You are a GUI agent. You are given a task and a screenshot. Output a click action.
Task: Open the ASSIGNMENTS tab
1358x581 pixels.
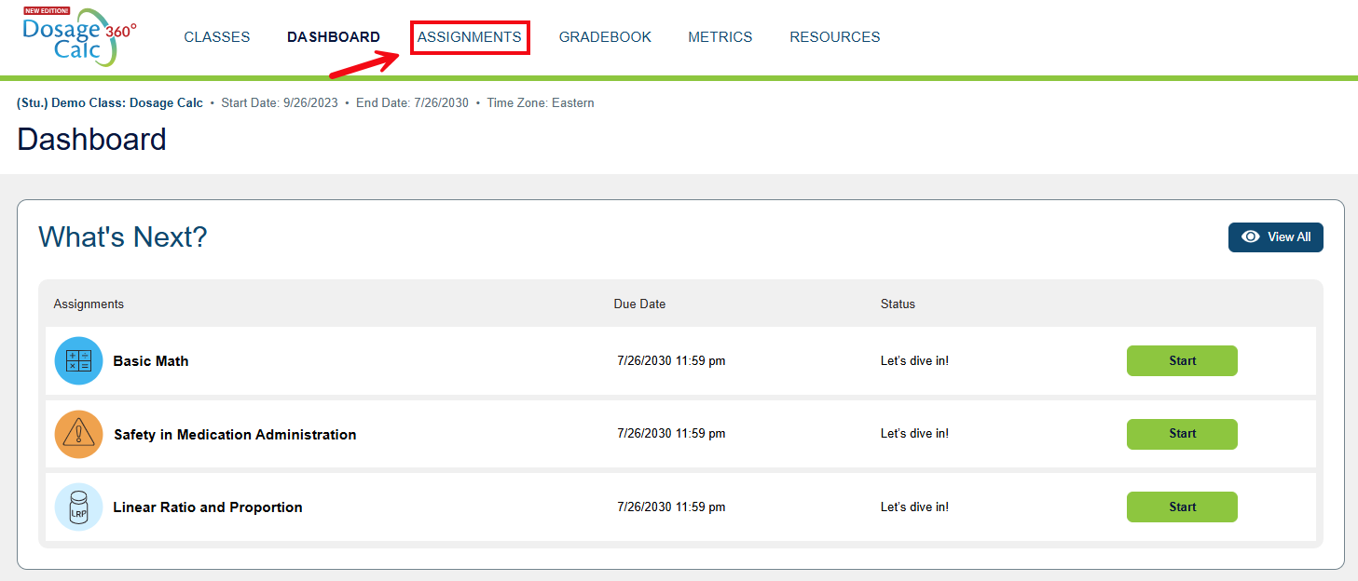[x=470, y=37]
